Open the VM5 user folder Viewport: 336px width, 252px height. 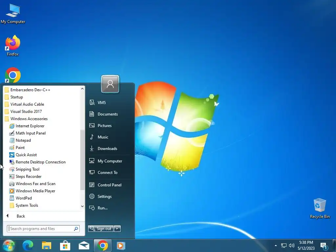97,103
